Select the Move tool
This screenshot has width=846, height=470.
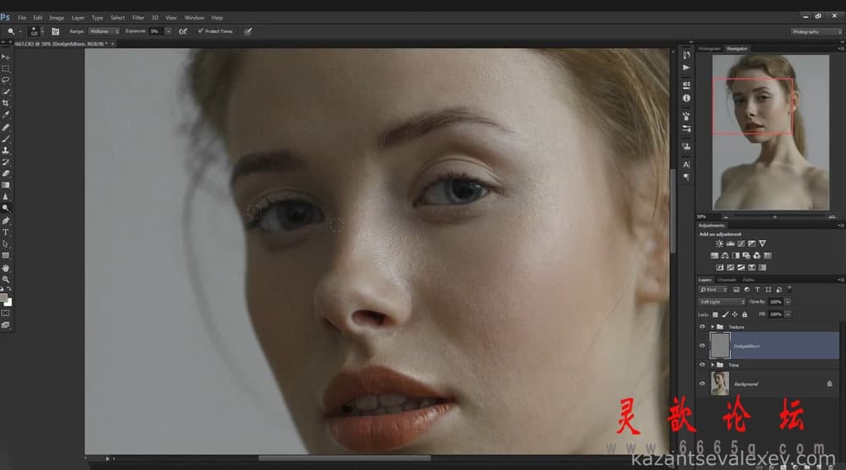5,57
